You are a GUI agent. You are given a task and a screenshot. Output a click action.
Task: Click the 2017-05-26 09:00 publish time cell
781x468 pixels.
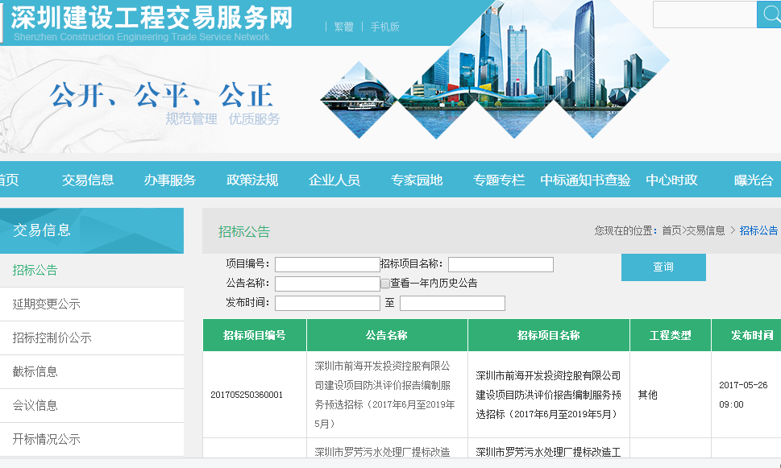coord(743,395)
